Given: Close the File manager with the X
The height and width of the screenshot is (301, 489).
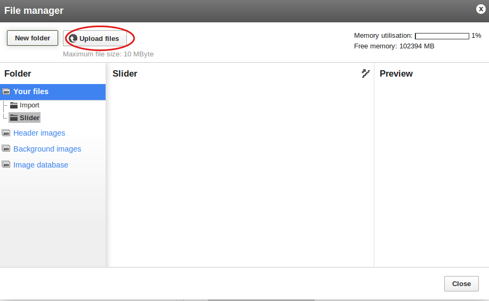Looking at the screenshot, I should pyautogui.click(x=481, y=9).
